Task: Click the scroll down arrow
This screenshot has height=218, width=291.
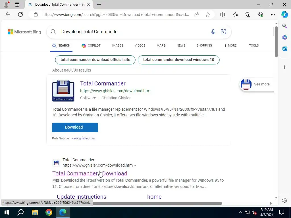Action: (276, 198)
